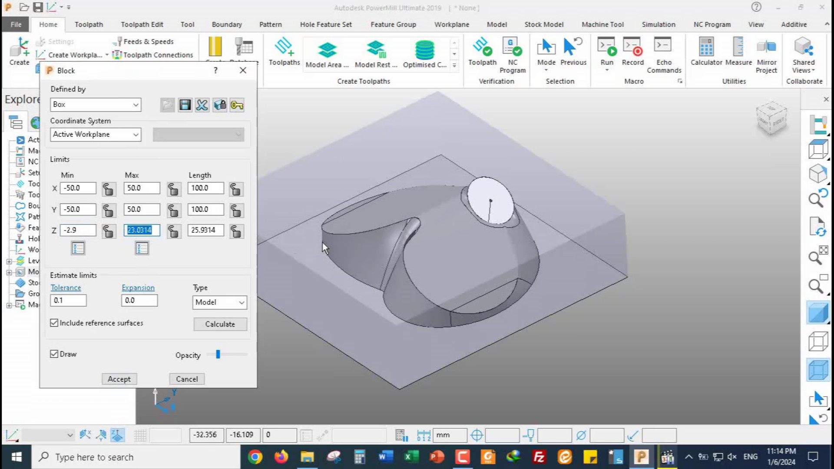This screenshot has height=469, width=834.
Task: Switch to the Toolpath tab
Action: 89,24
